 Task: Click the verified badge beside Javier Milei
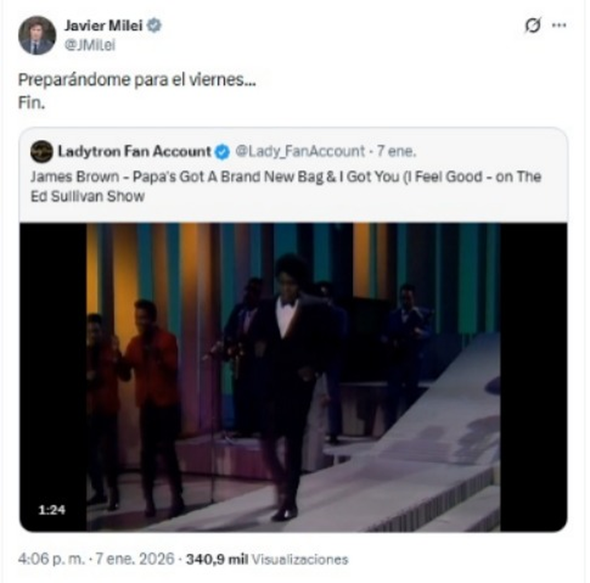coord(154,26)
